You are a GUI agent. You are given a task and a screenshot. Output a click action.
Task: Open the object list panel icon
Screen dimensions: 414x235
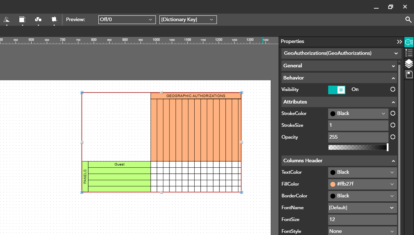(x=409, y=53)
